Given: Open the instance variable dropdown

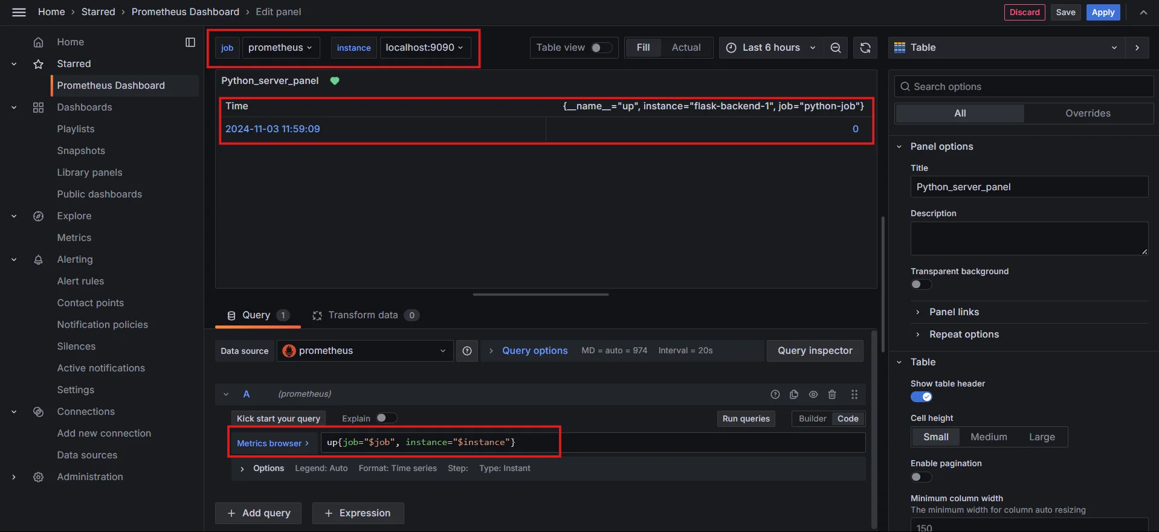Looking at the screenshot, I should point(424,48).
